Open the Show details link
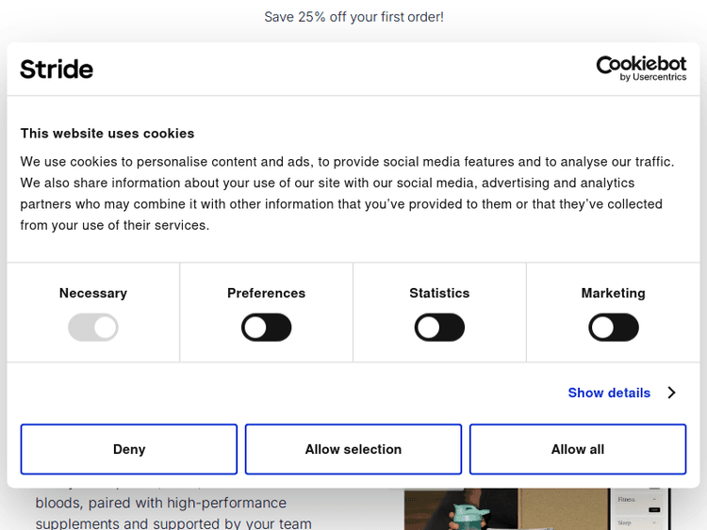The image size is (707, 530). [609, 393]
